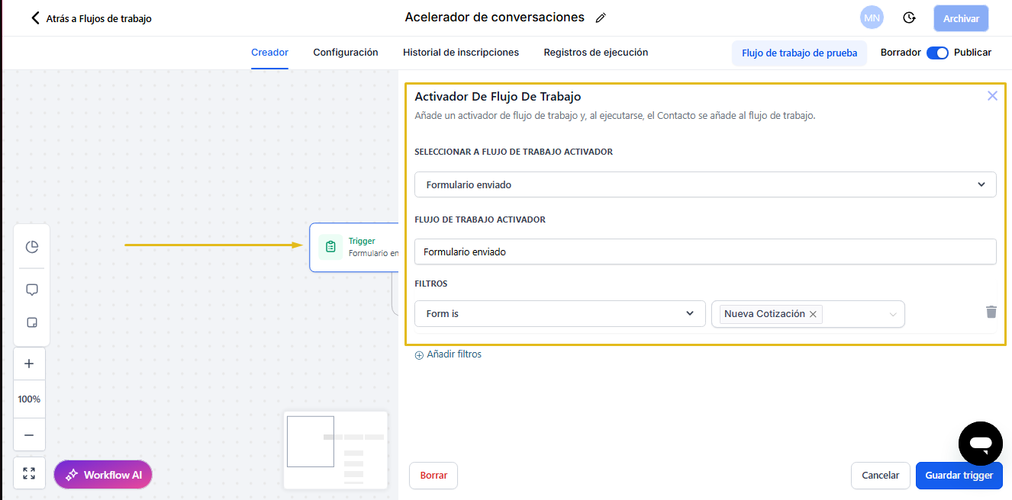The height and width of the screenshot is (500, 1012).
Task: Open the MN user avatar
Action: (x=872, y=18)
